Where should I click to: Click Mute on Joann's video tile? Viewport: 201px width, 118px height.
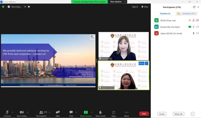tap(141, 64)
